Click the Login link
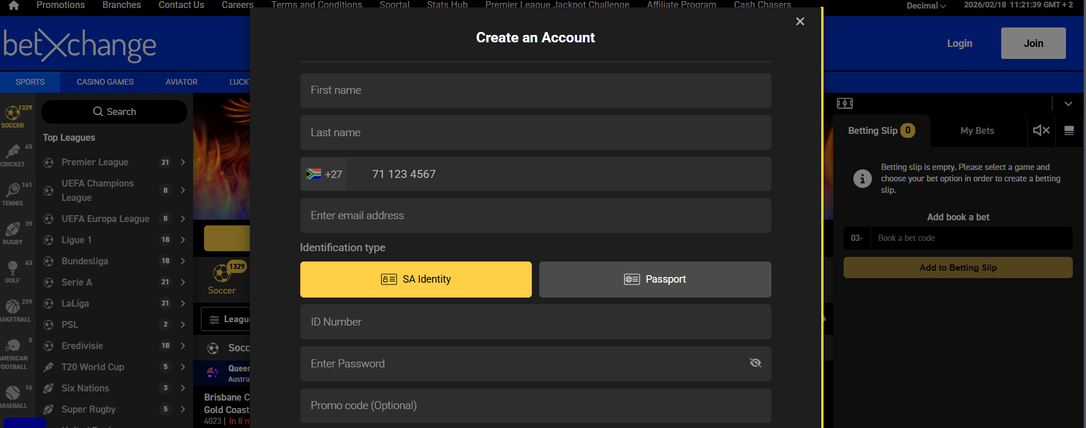1086x428 pixels. (x=959, y=43)
